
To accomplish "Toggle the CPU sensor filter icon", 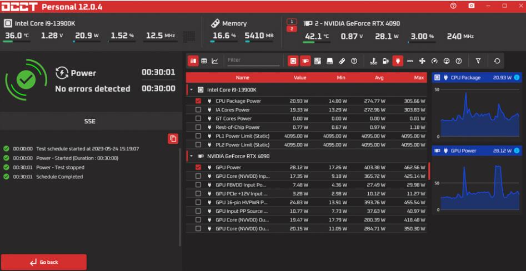I will pos(293,61).
